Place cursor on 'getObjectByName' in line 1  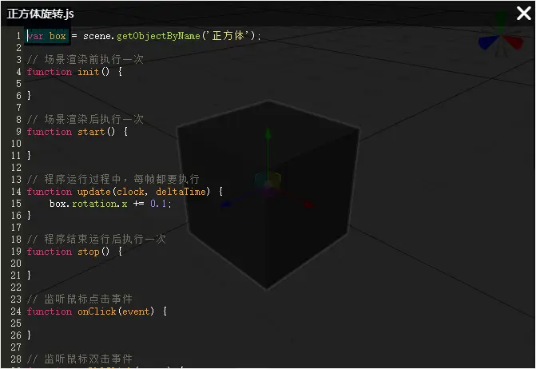click(158, 36)
